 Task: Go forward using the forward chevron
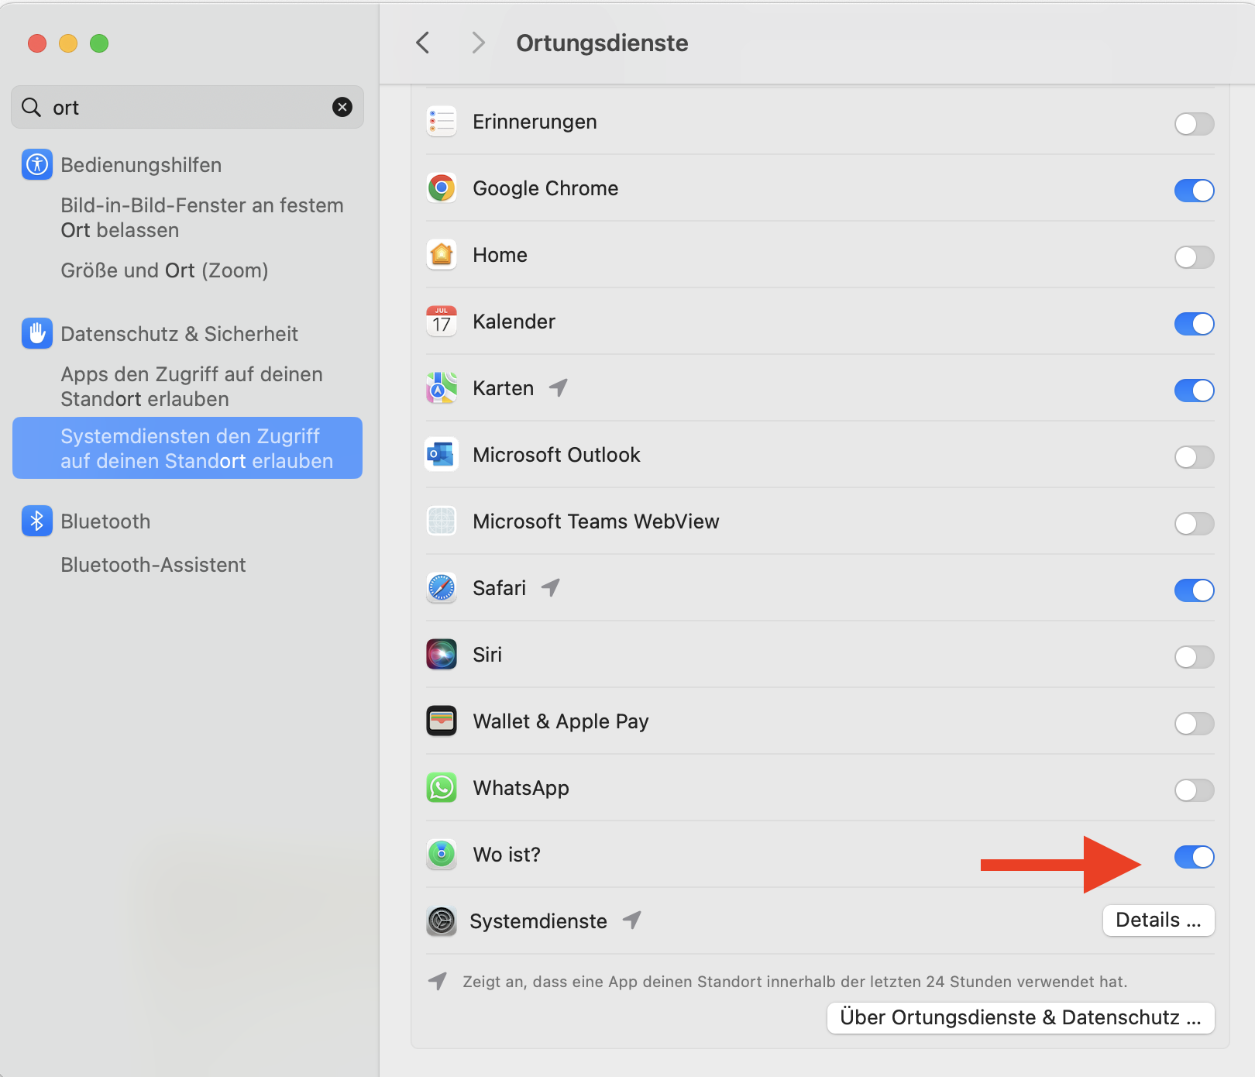click(478, 43)
